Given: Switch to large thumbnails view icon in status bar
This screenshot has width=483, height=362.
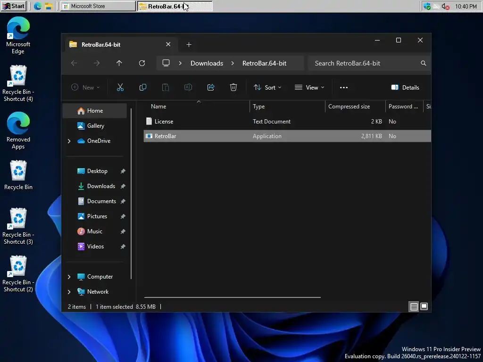Looking at the screenshot, I should coord(424,306).
